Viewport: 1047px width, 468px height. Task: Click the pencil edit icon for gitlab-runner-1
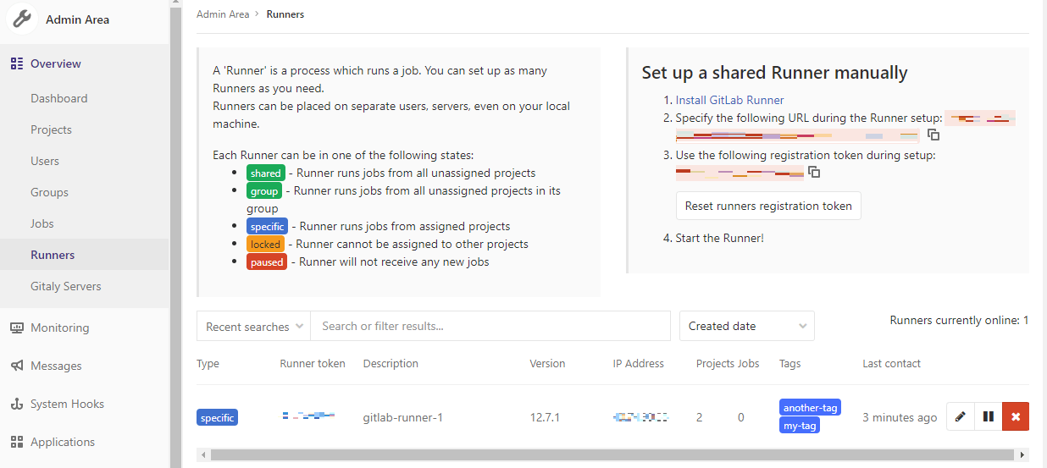click(960, 416)
